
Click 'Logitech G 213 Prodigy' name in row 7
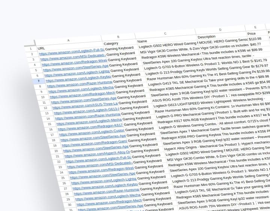click(x=175, y=72)
